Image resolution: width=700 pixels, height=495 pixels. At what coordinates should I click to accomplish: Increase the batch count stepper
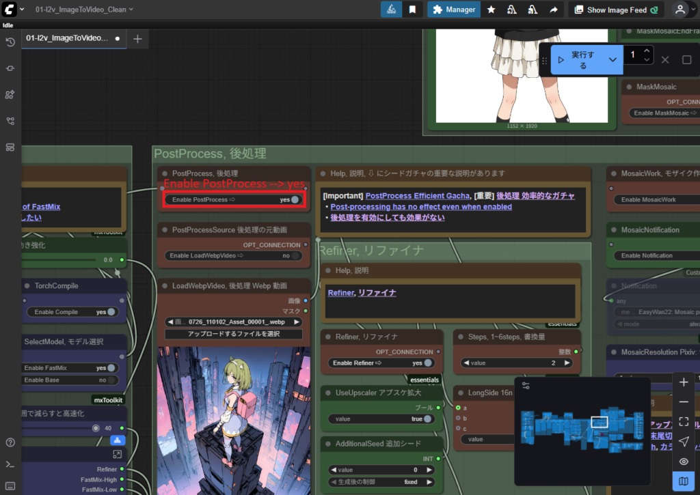(647, 51)
